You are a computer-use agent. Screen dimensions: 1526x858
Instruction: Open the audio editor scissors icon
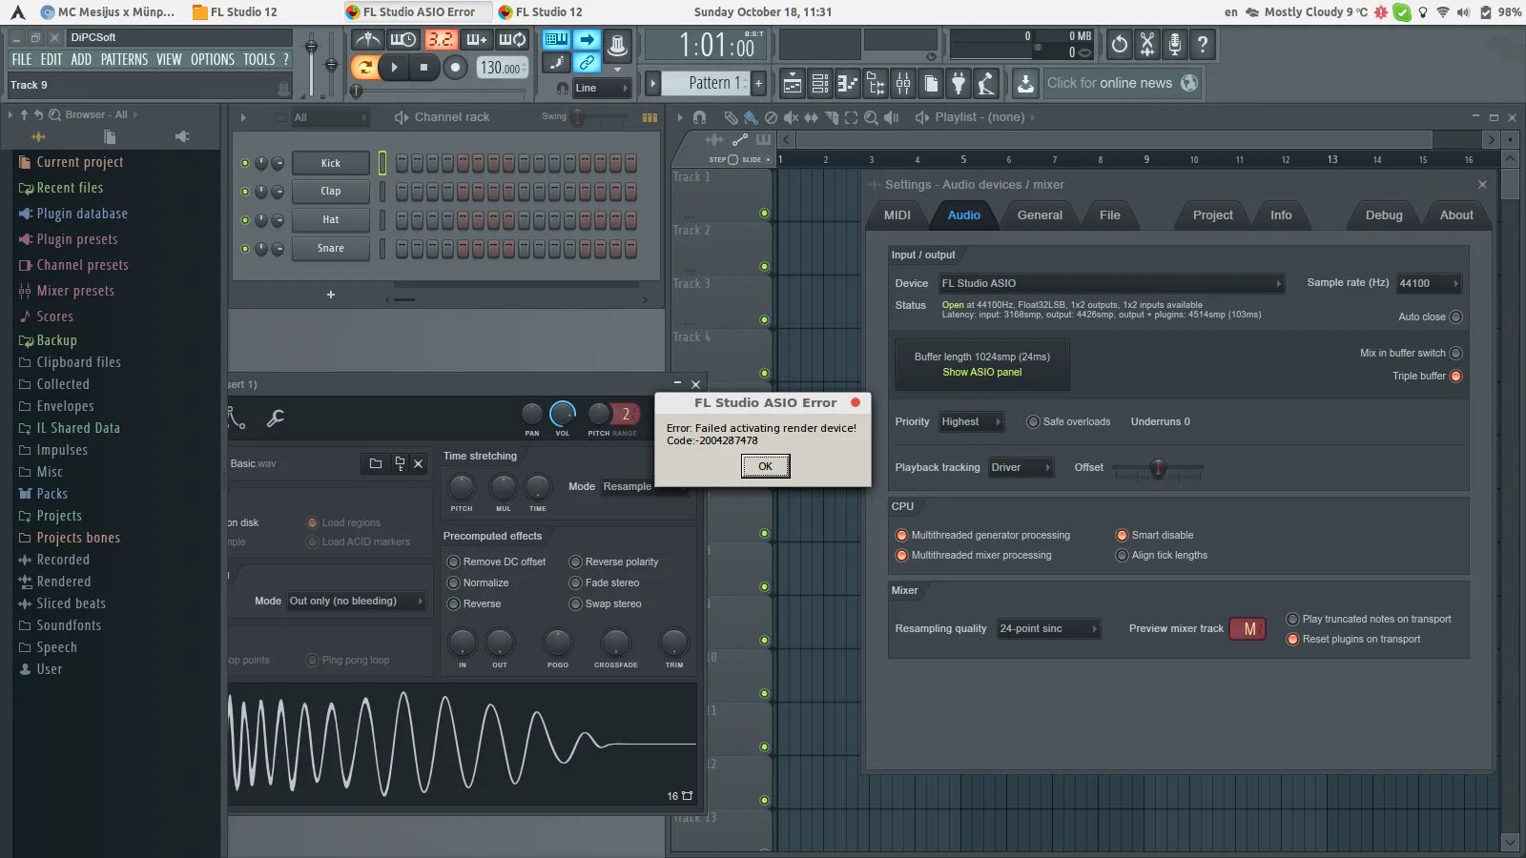[x=1147, y=44]
